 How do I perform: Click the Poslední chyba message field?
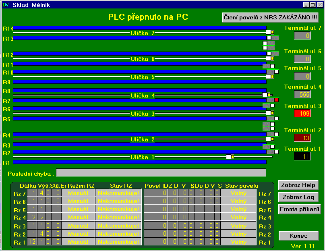(x=161, y=173)
